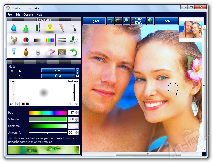Select the green cone Sharpen tool
Screen dimensions: 213x163
pyautogui.click(x=26, y=28)
